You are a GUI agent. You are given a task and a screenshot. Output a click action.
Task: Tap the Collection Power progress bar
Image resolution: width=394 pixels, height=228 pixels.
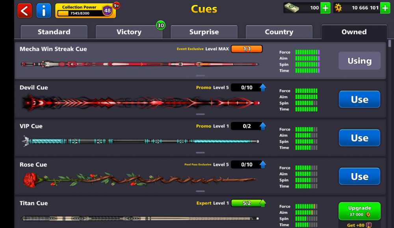pos(80,13)
